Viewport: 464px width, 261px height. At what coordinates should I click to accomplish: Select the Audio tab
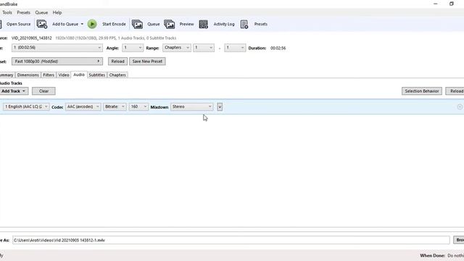[79, 75]
